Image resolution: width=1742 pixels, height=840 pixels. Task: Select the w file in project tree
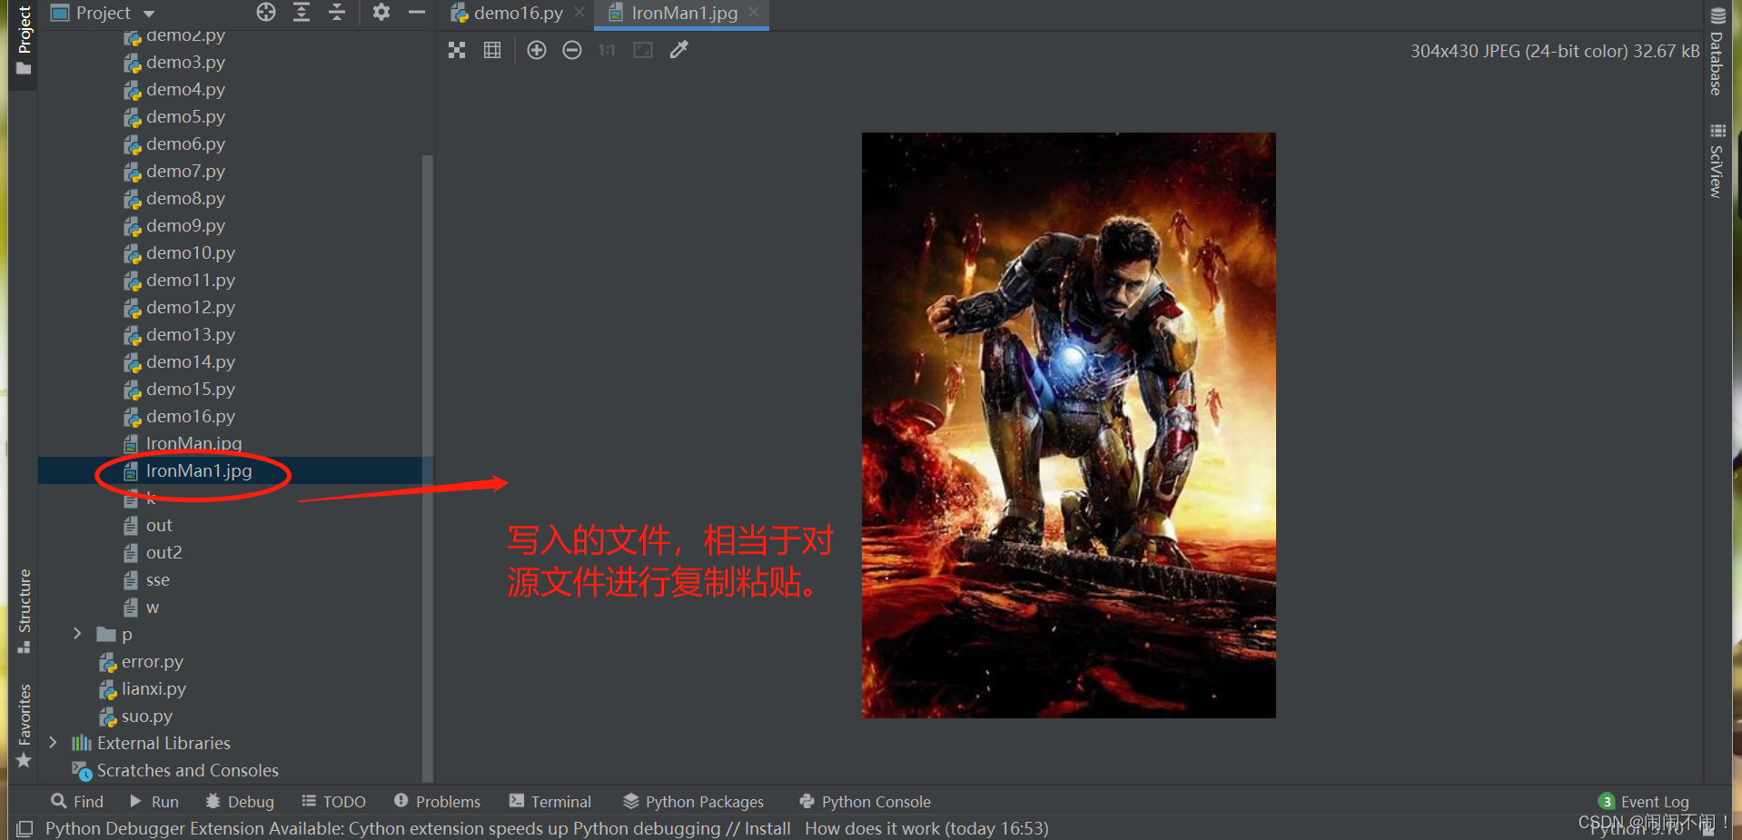[152, 607]
